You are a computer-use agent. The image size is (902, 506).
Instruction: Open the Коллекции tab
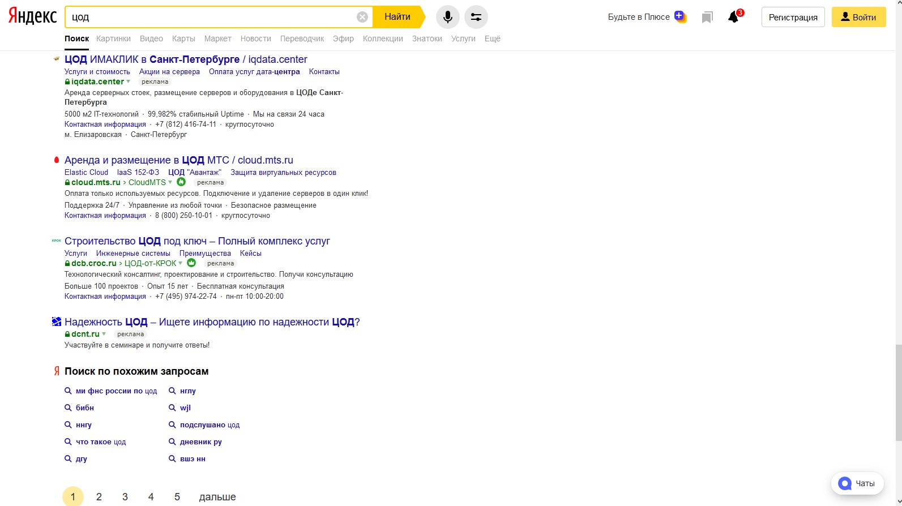point(383,38)
